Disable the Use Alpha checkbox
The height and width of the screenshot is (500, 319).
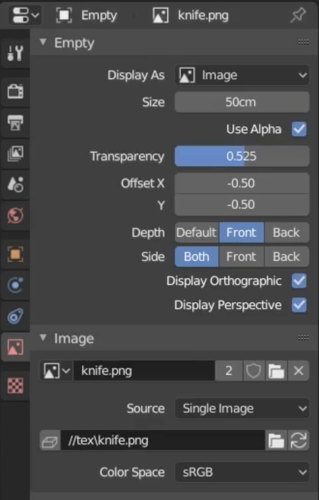tap(299, 129)
